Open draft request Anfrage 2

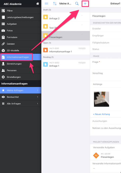(x=66, y=17)
